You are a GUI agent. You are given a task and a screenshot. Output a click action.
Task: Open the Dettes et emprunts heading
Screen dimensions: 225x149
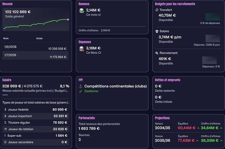(x=167, y=80)
